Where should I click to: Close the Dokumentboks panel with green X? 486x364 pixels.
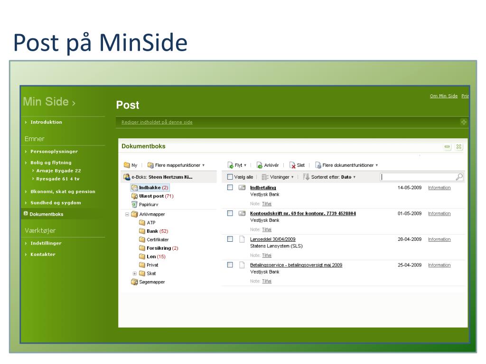pyautogui.click(x=459, y=146)
